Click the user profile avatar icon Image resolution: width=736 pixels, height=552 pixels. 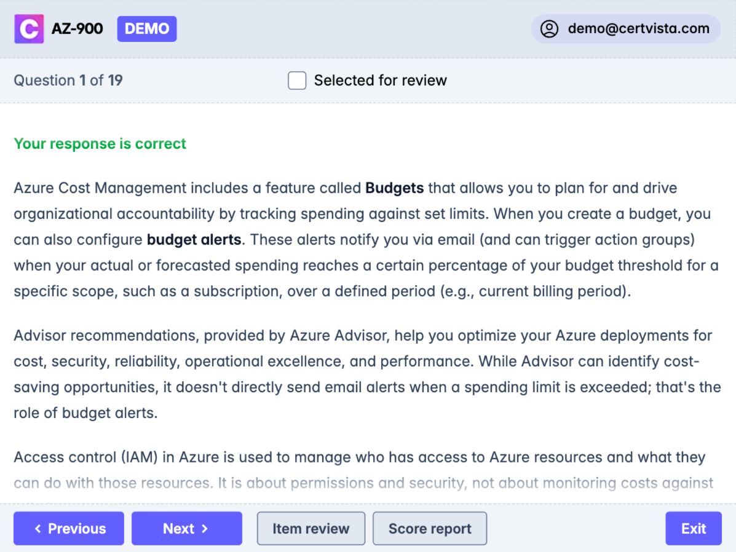[x=548, y=29]
